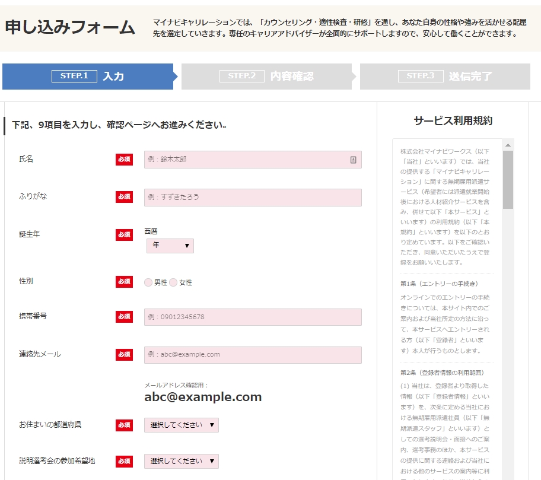This screenshot has height=480, width=541.
Task: Click the ふりがな input field
Action: [252, 198]
